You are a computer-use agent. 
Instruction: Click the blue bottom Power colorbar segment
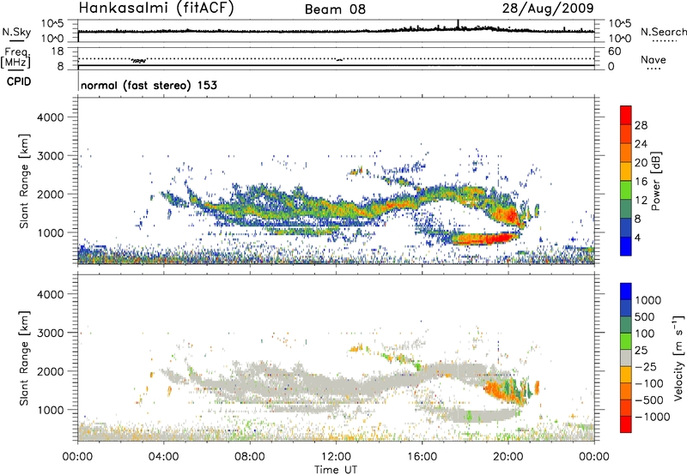626,246
